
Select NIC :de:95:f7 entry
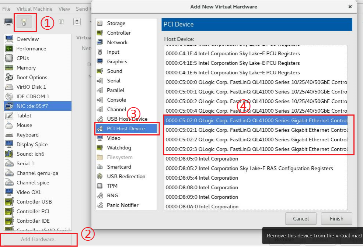coord(38,106)
